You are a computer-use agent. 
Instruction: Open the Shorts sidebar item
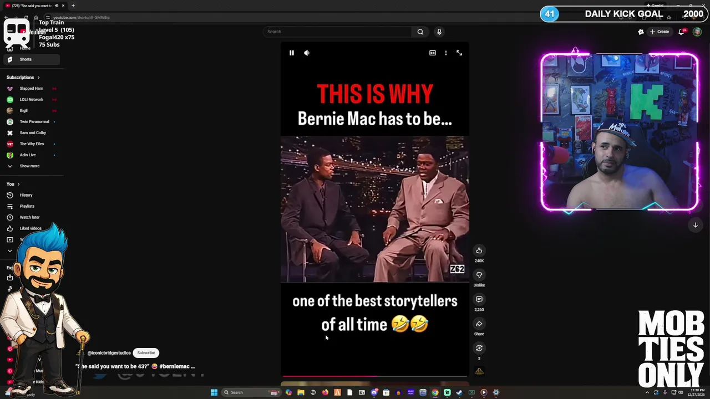[31, 59]
